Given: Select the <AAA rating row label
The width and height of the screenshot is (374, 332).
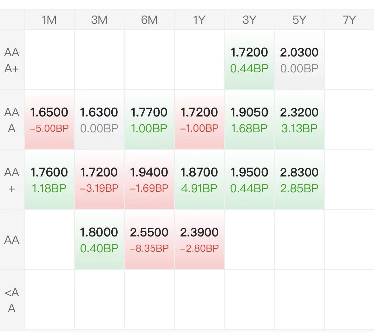Looking at the screenshot, I should [12, 300].
